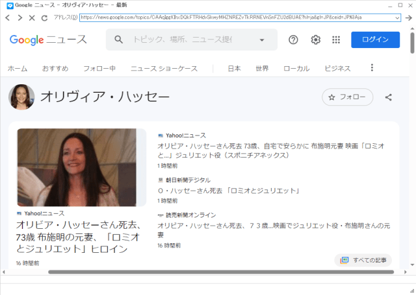This screenshot has height=295, width=416.
Task: Open 読売新聞 article 映画でジュリエット役
Action: (274, 230)
